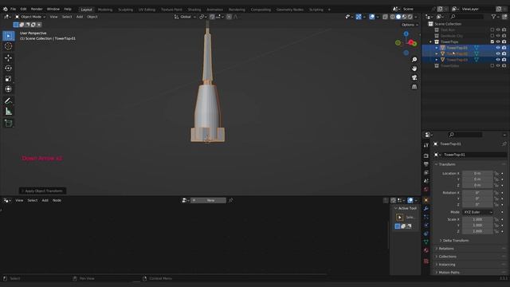The width and height of the screenshot is (510, 287).
Task: Click New button in node editor
Action: coord(208,200)
